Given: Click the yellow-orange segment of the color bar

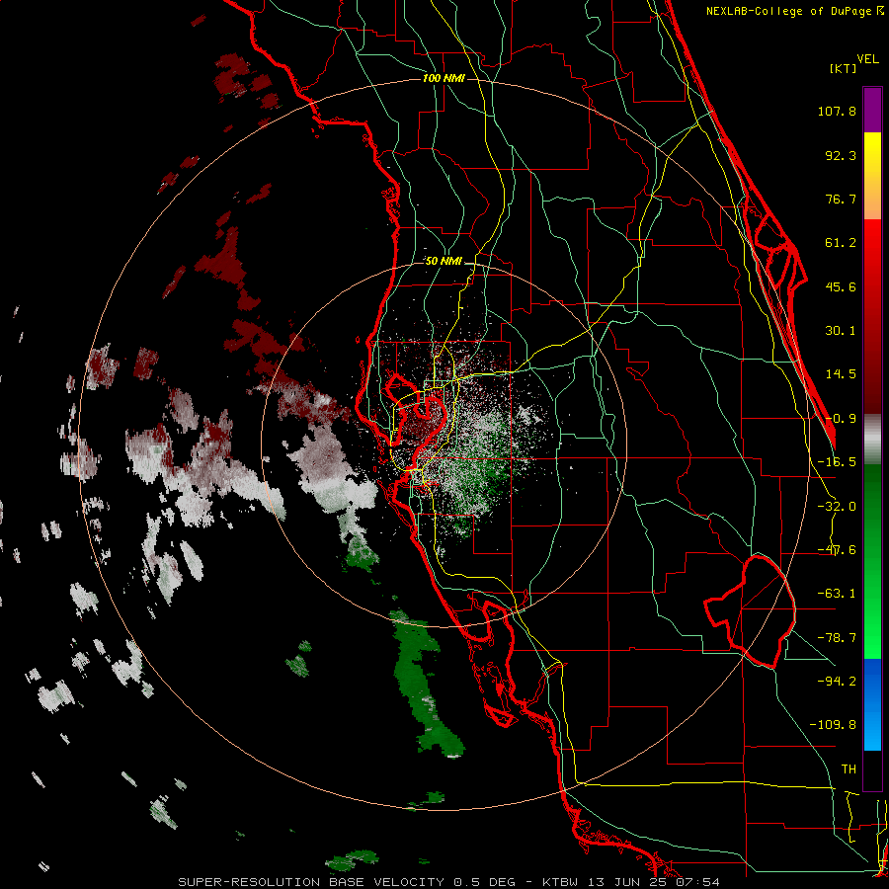Looking at the screenshot, I should pyautogui.click(x=872, y=176).
